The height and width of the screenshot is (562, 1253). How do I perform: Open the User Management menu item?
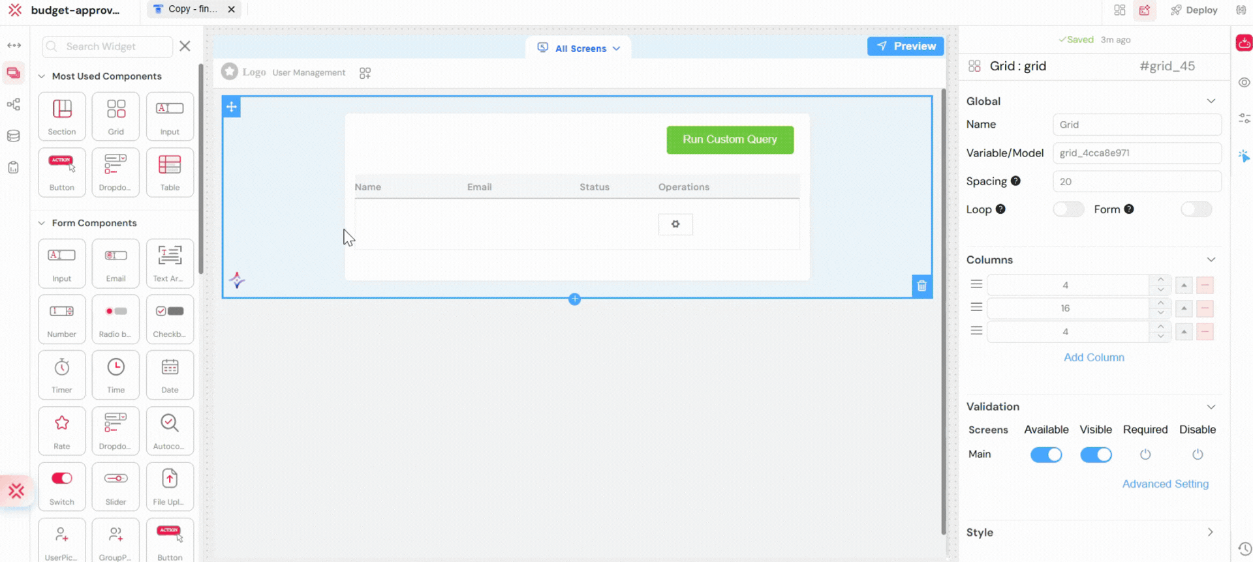click(309, 72)
